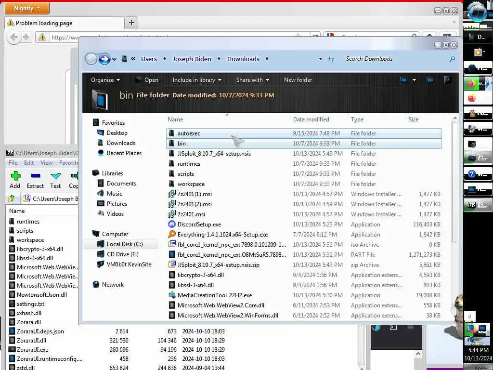Select libcrypto-3-x64.dll in Explorer list
Image resolution: width=493 pixels, height=370 pixels.
[304, 275]
